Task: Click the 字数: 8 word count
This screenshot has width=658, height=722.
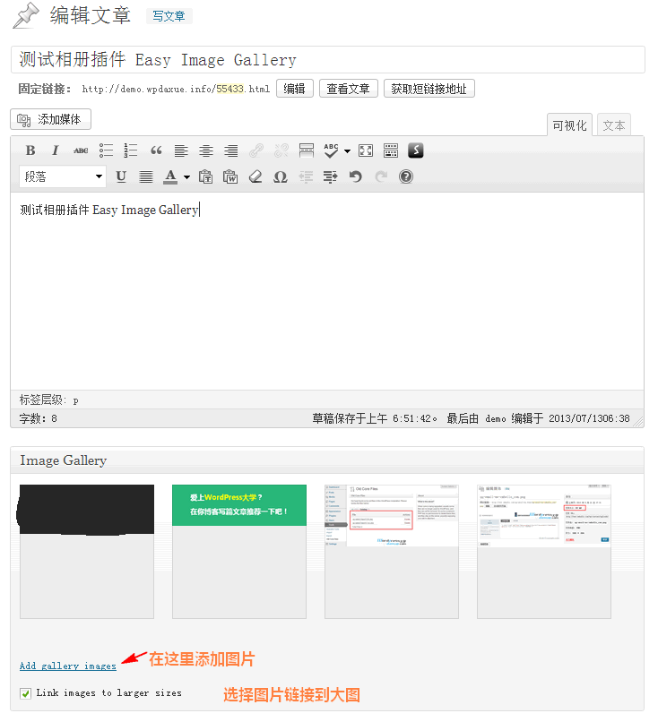Action: tap(39, 418)
